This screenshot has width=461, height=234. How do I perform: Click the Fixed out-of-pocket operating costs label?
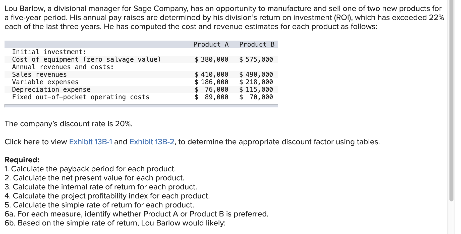point(81,97)
